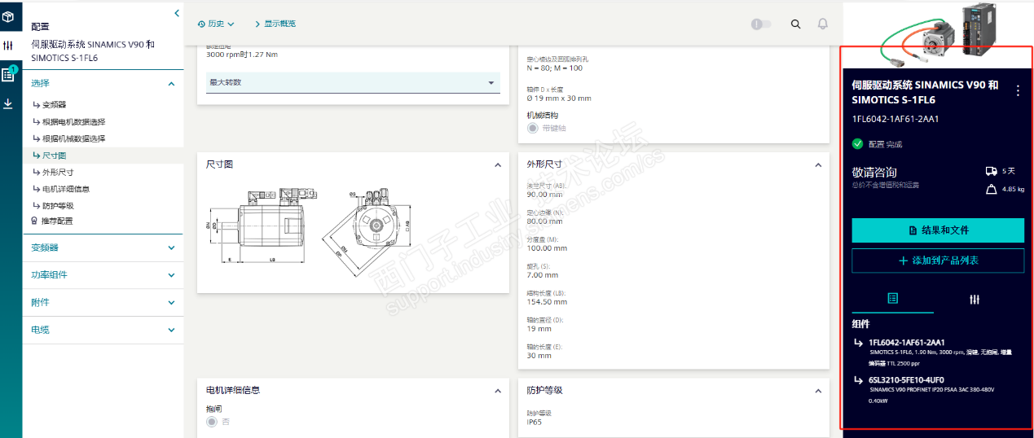The image size is (1034, 438).
Task: Toggle the switch in the top bar
Action: pos(761,24)
